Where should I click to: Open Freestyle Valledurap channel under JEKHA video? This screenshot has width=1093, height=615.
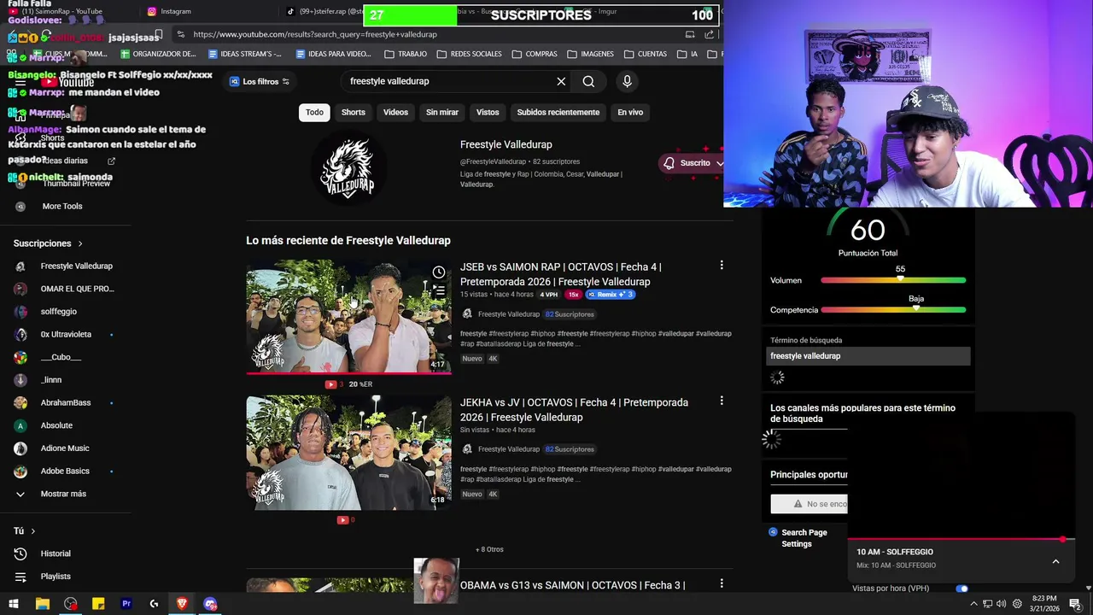(508, 449)
